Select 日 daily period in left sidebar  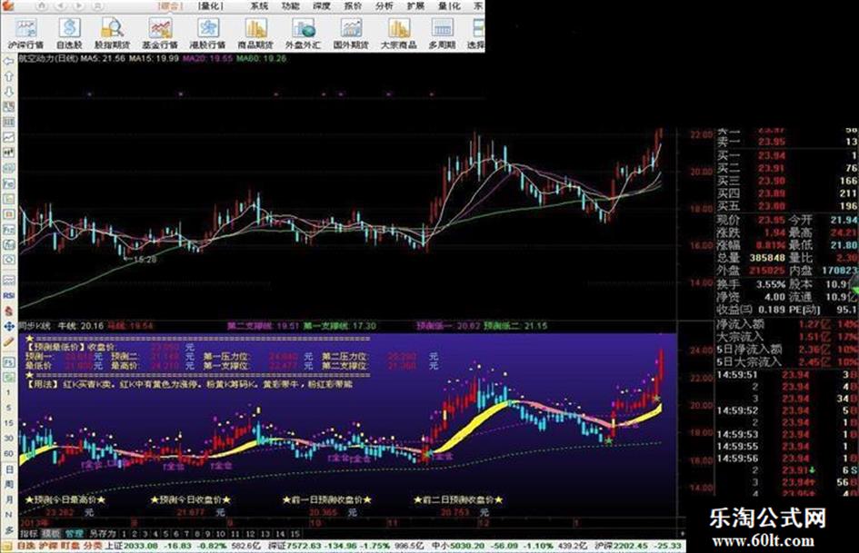(8, 469)
